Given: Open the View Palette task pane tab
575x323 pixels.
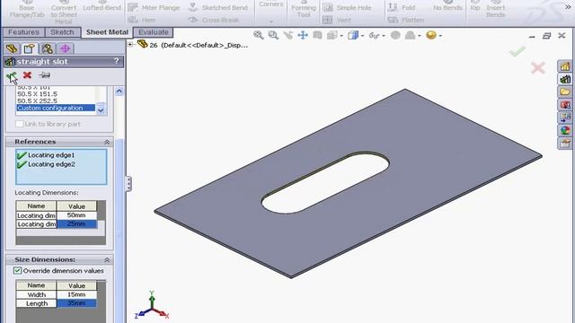Looking at the screenshot, I should point(565,118).
